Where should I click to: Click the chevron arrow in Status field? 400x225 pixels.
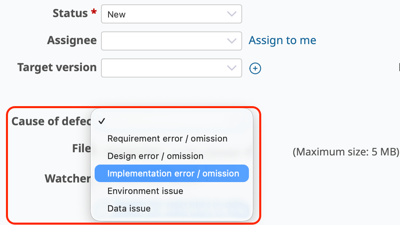(231, 14)
